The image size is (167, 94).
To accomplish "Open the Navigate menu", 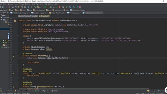I will click(10, 4).
